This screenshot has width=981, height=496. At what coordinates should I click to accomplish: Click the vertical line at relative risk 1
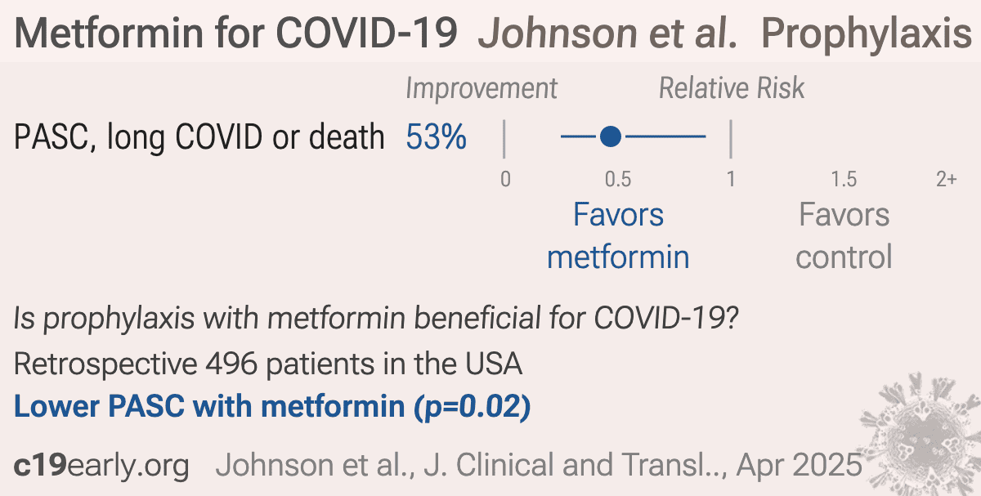tap(731, 138)
